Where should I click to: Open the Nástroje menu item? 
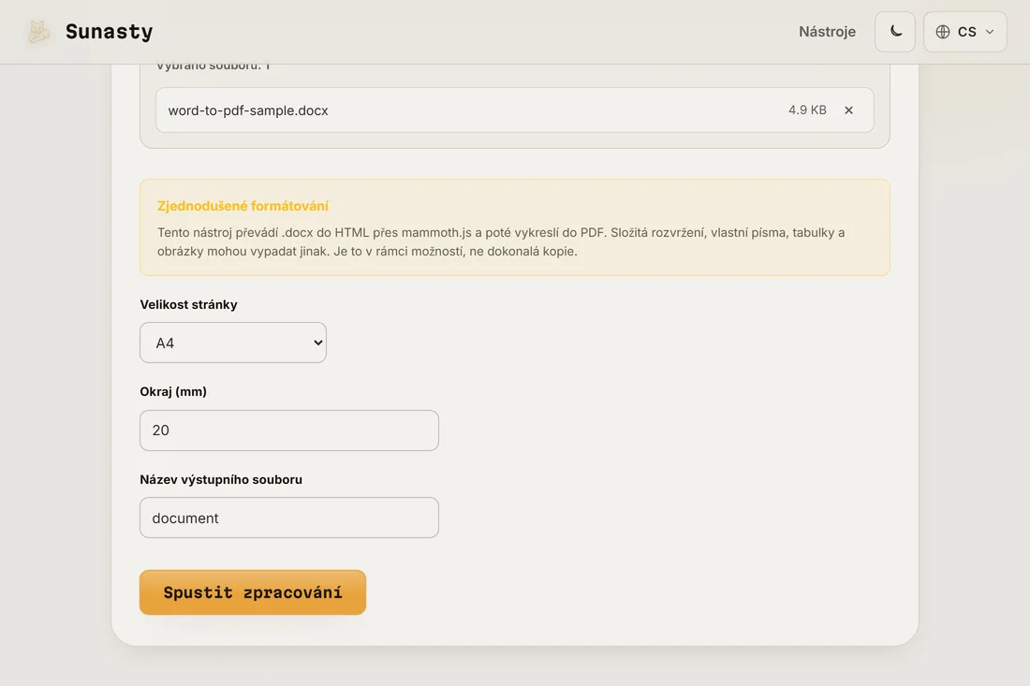pos(827,32)
